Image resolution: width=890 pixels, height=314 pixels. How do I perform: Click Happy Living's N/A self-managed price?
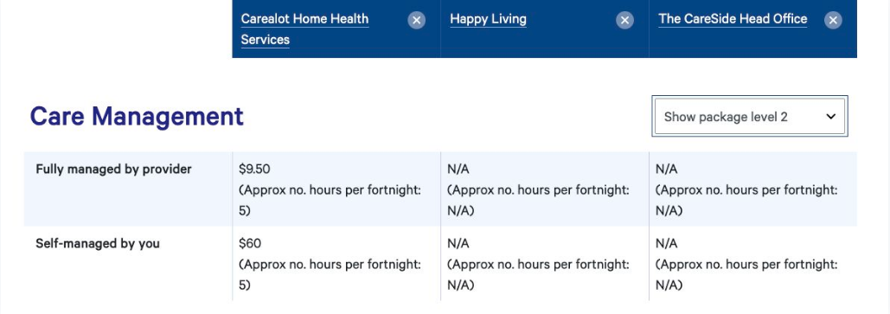tap(458, 244)
